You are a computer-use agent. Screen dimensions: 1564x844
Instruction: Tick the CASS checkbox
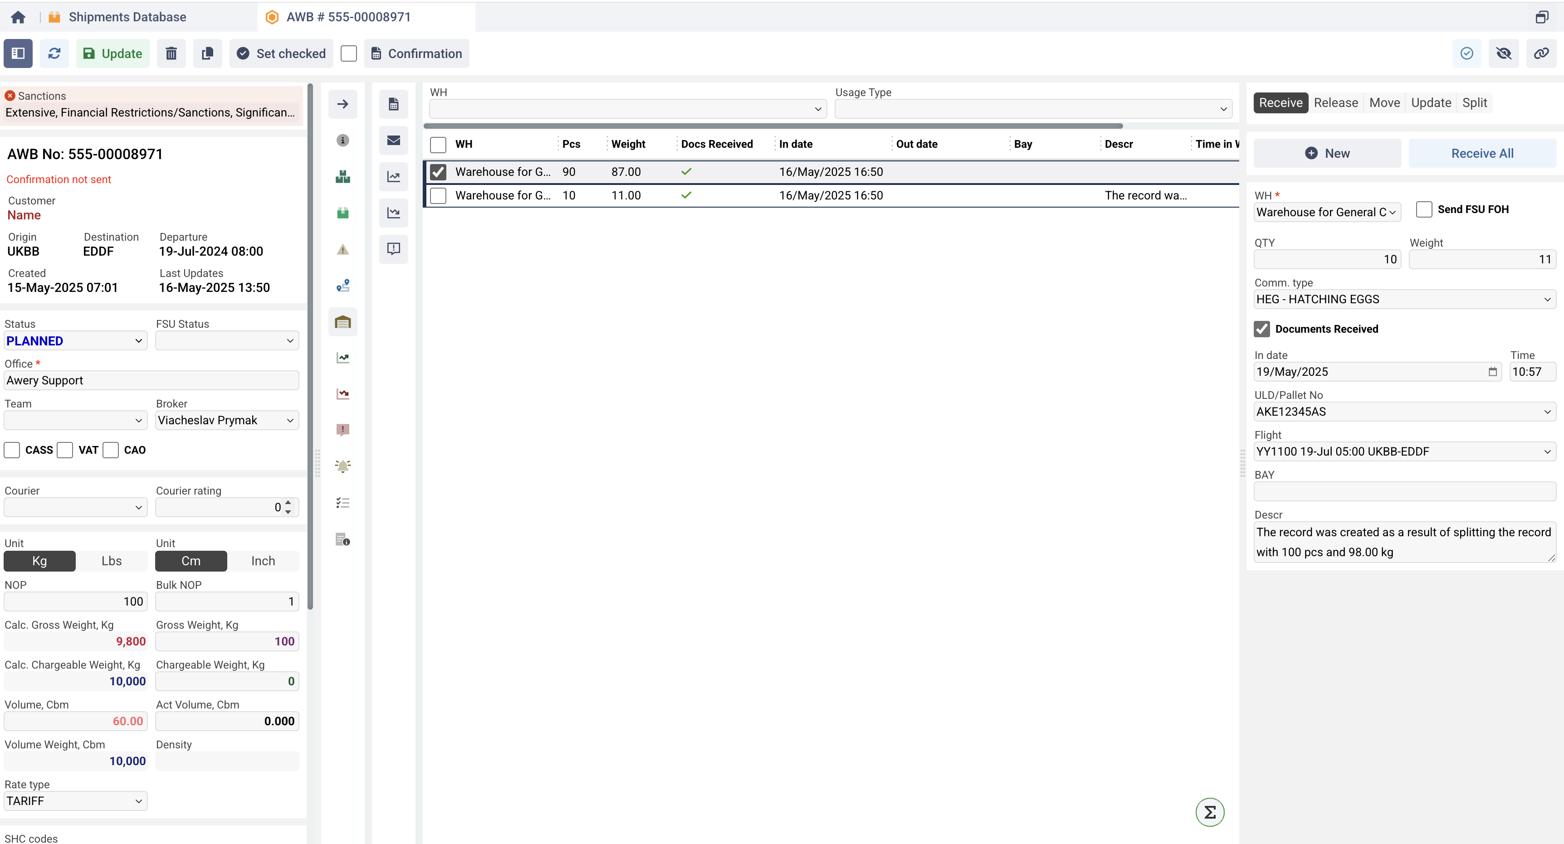12,450
